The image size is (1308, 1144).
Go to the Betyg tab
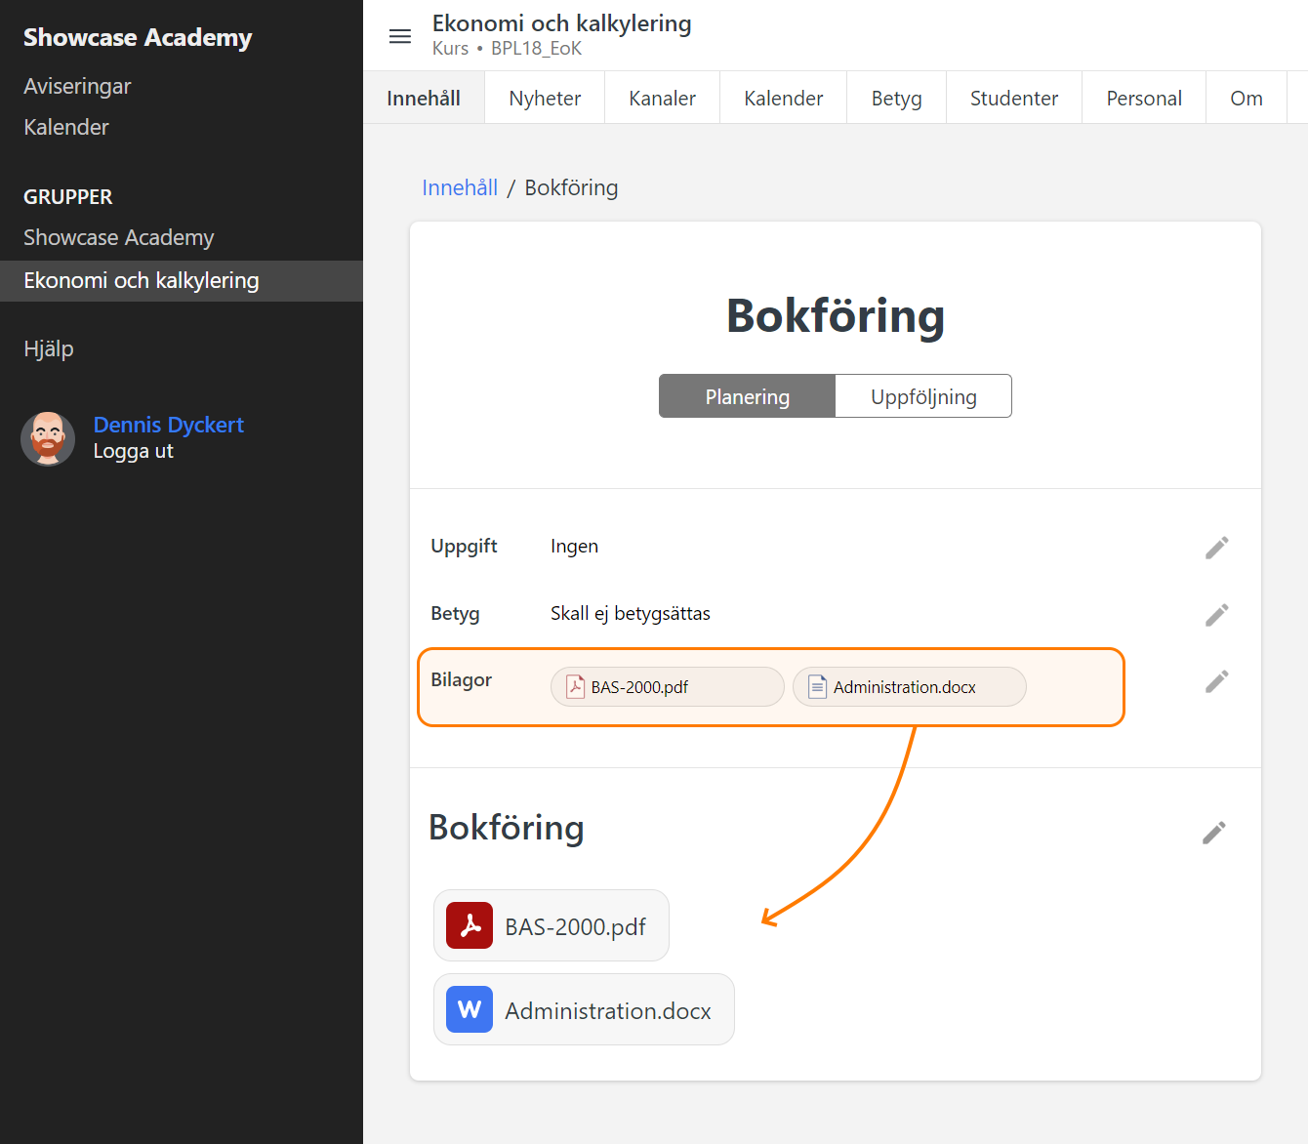pyautogui.click(x=896, y=99)
